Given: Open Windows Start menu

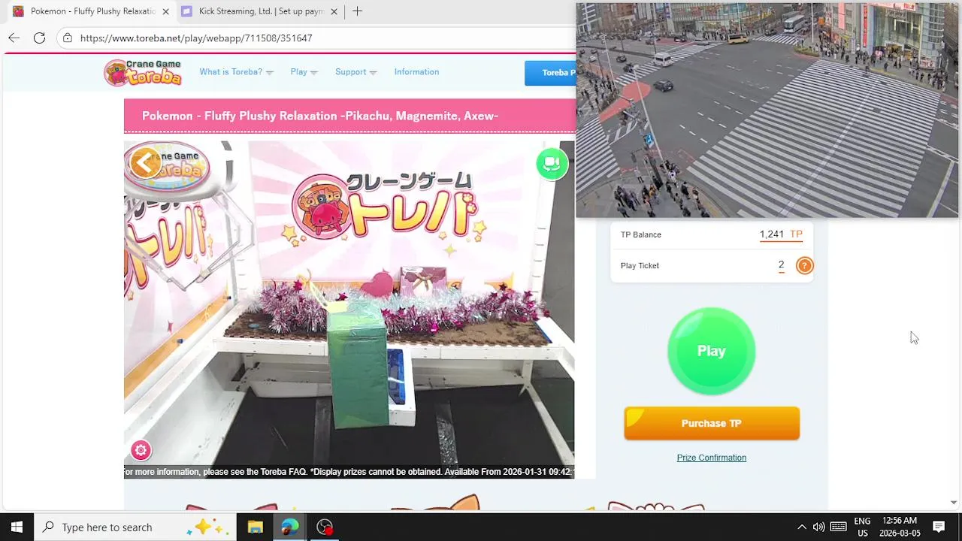Looking at the screenshot, I should [17, 527].
